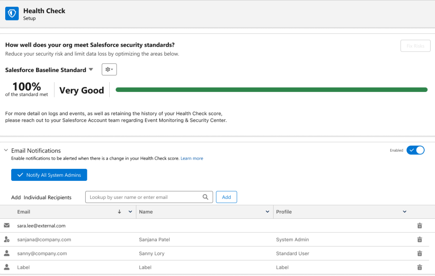Open the Email column chevron menu
This screenshot has width=435, height=276.
pos(130,212)
